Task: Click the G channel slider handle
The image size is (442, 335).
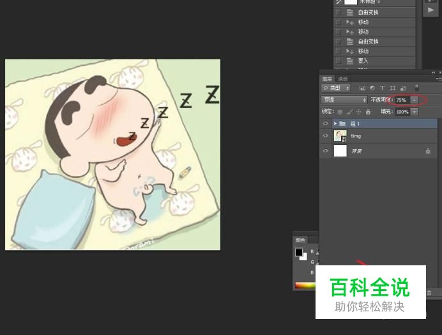Action: pos(317,262)
